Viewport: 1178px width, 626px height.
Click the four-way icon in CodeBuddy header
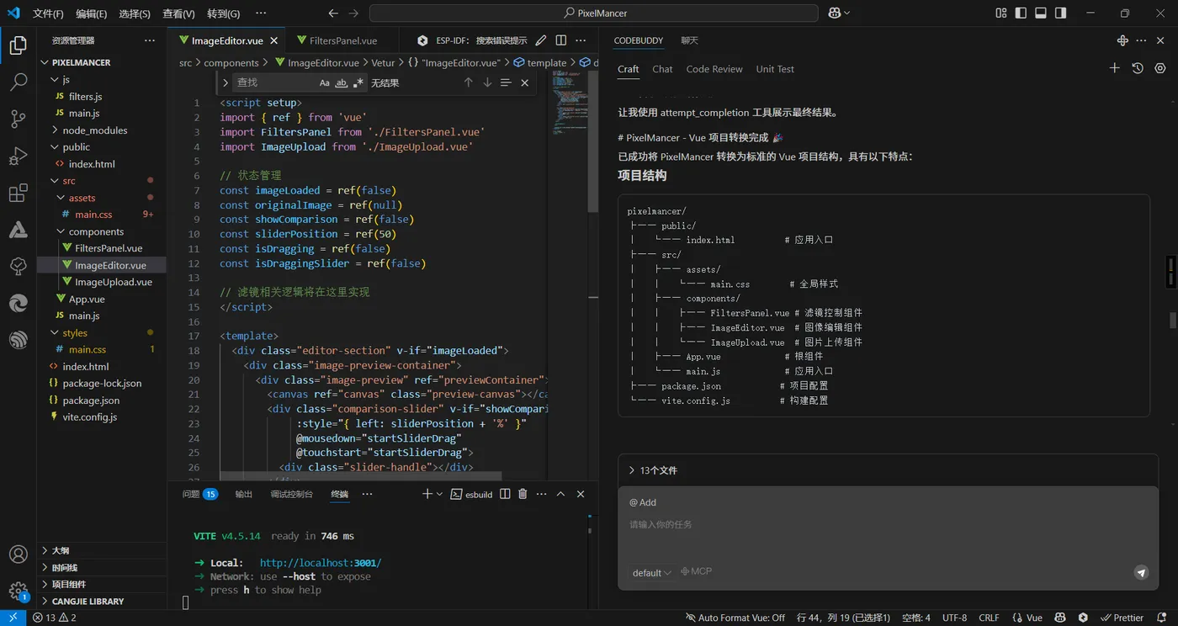pos(1122,40)
